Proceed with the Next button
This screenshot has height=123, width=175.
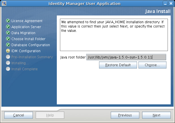[156, 115]
